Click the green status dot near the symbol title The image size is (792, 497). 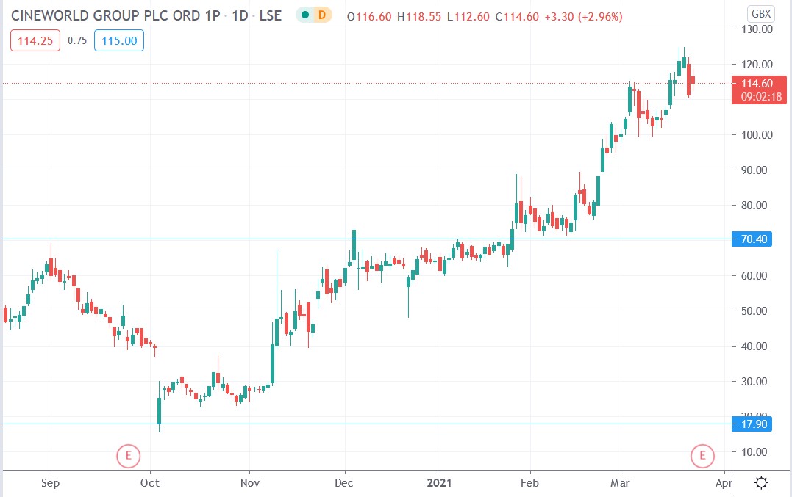305,15
